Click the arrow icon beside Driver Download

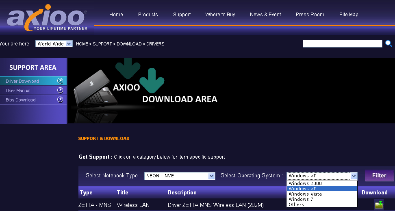click(x=60, y=81)
